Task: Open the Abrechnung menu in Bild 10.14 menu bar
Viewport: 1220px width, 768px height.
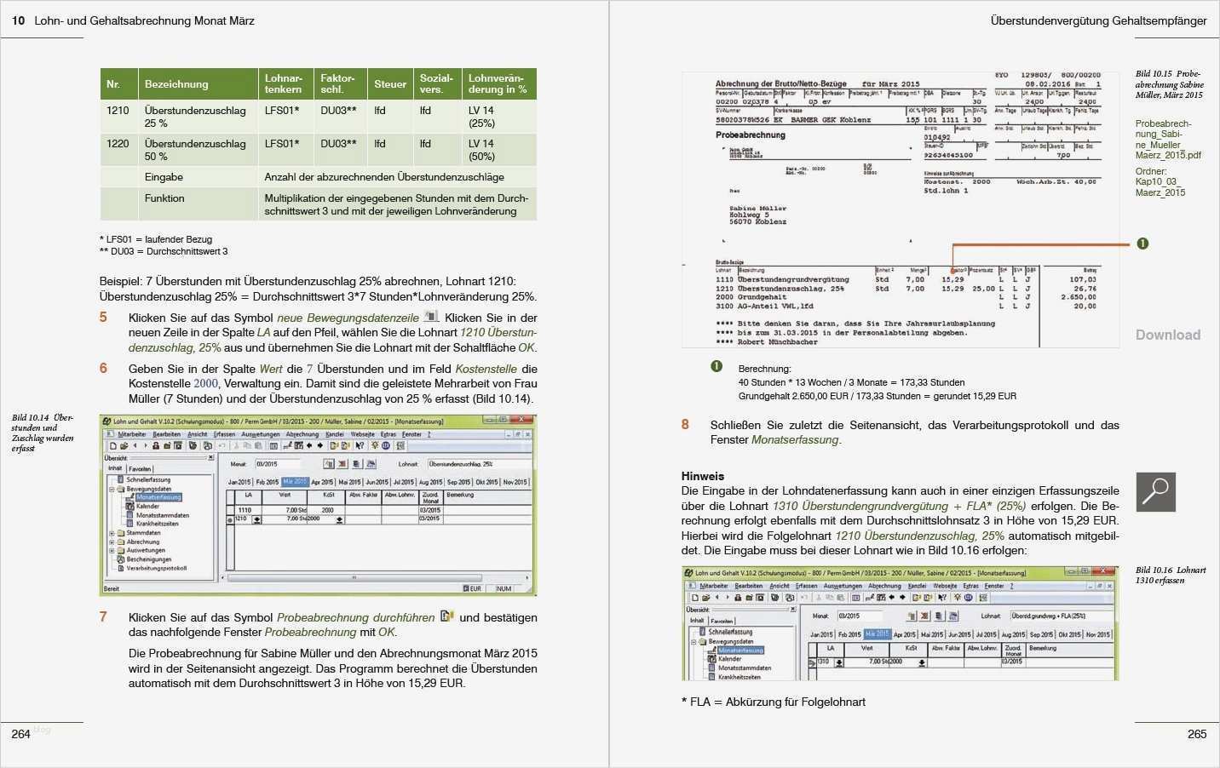Action: coord(302,434)
